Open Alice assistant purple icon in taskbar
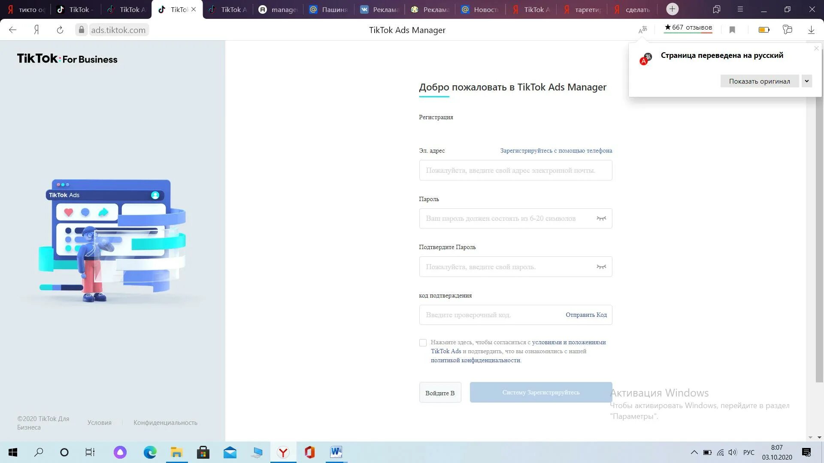The width and height of the screenshot is (824, 463). point(120,452)
